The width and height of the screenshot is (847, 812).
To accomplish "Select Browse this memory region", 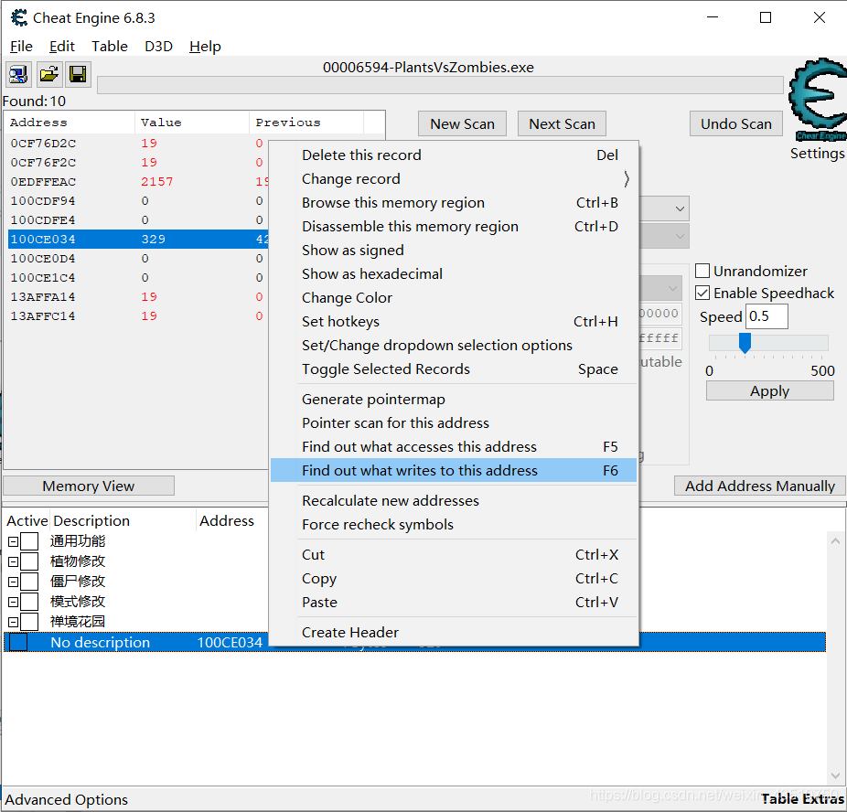I will click(454, 202).
